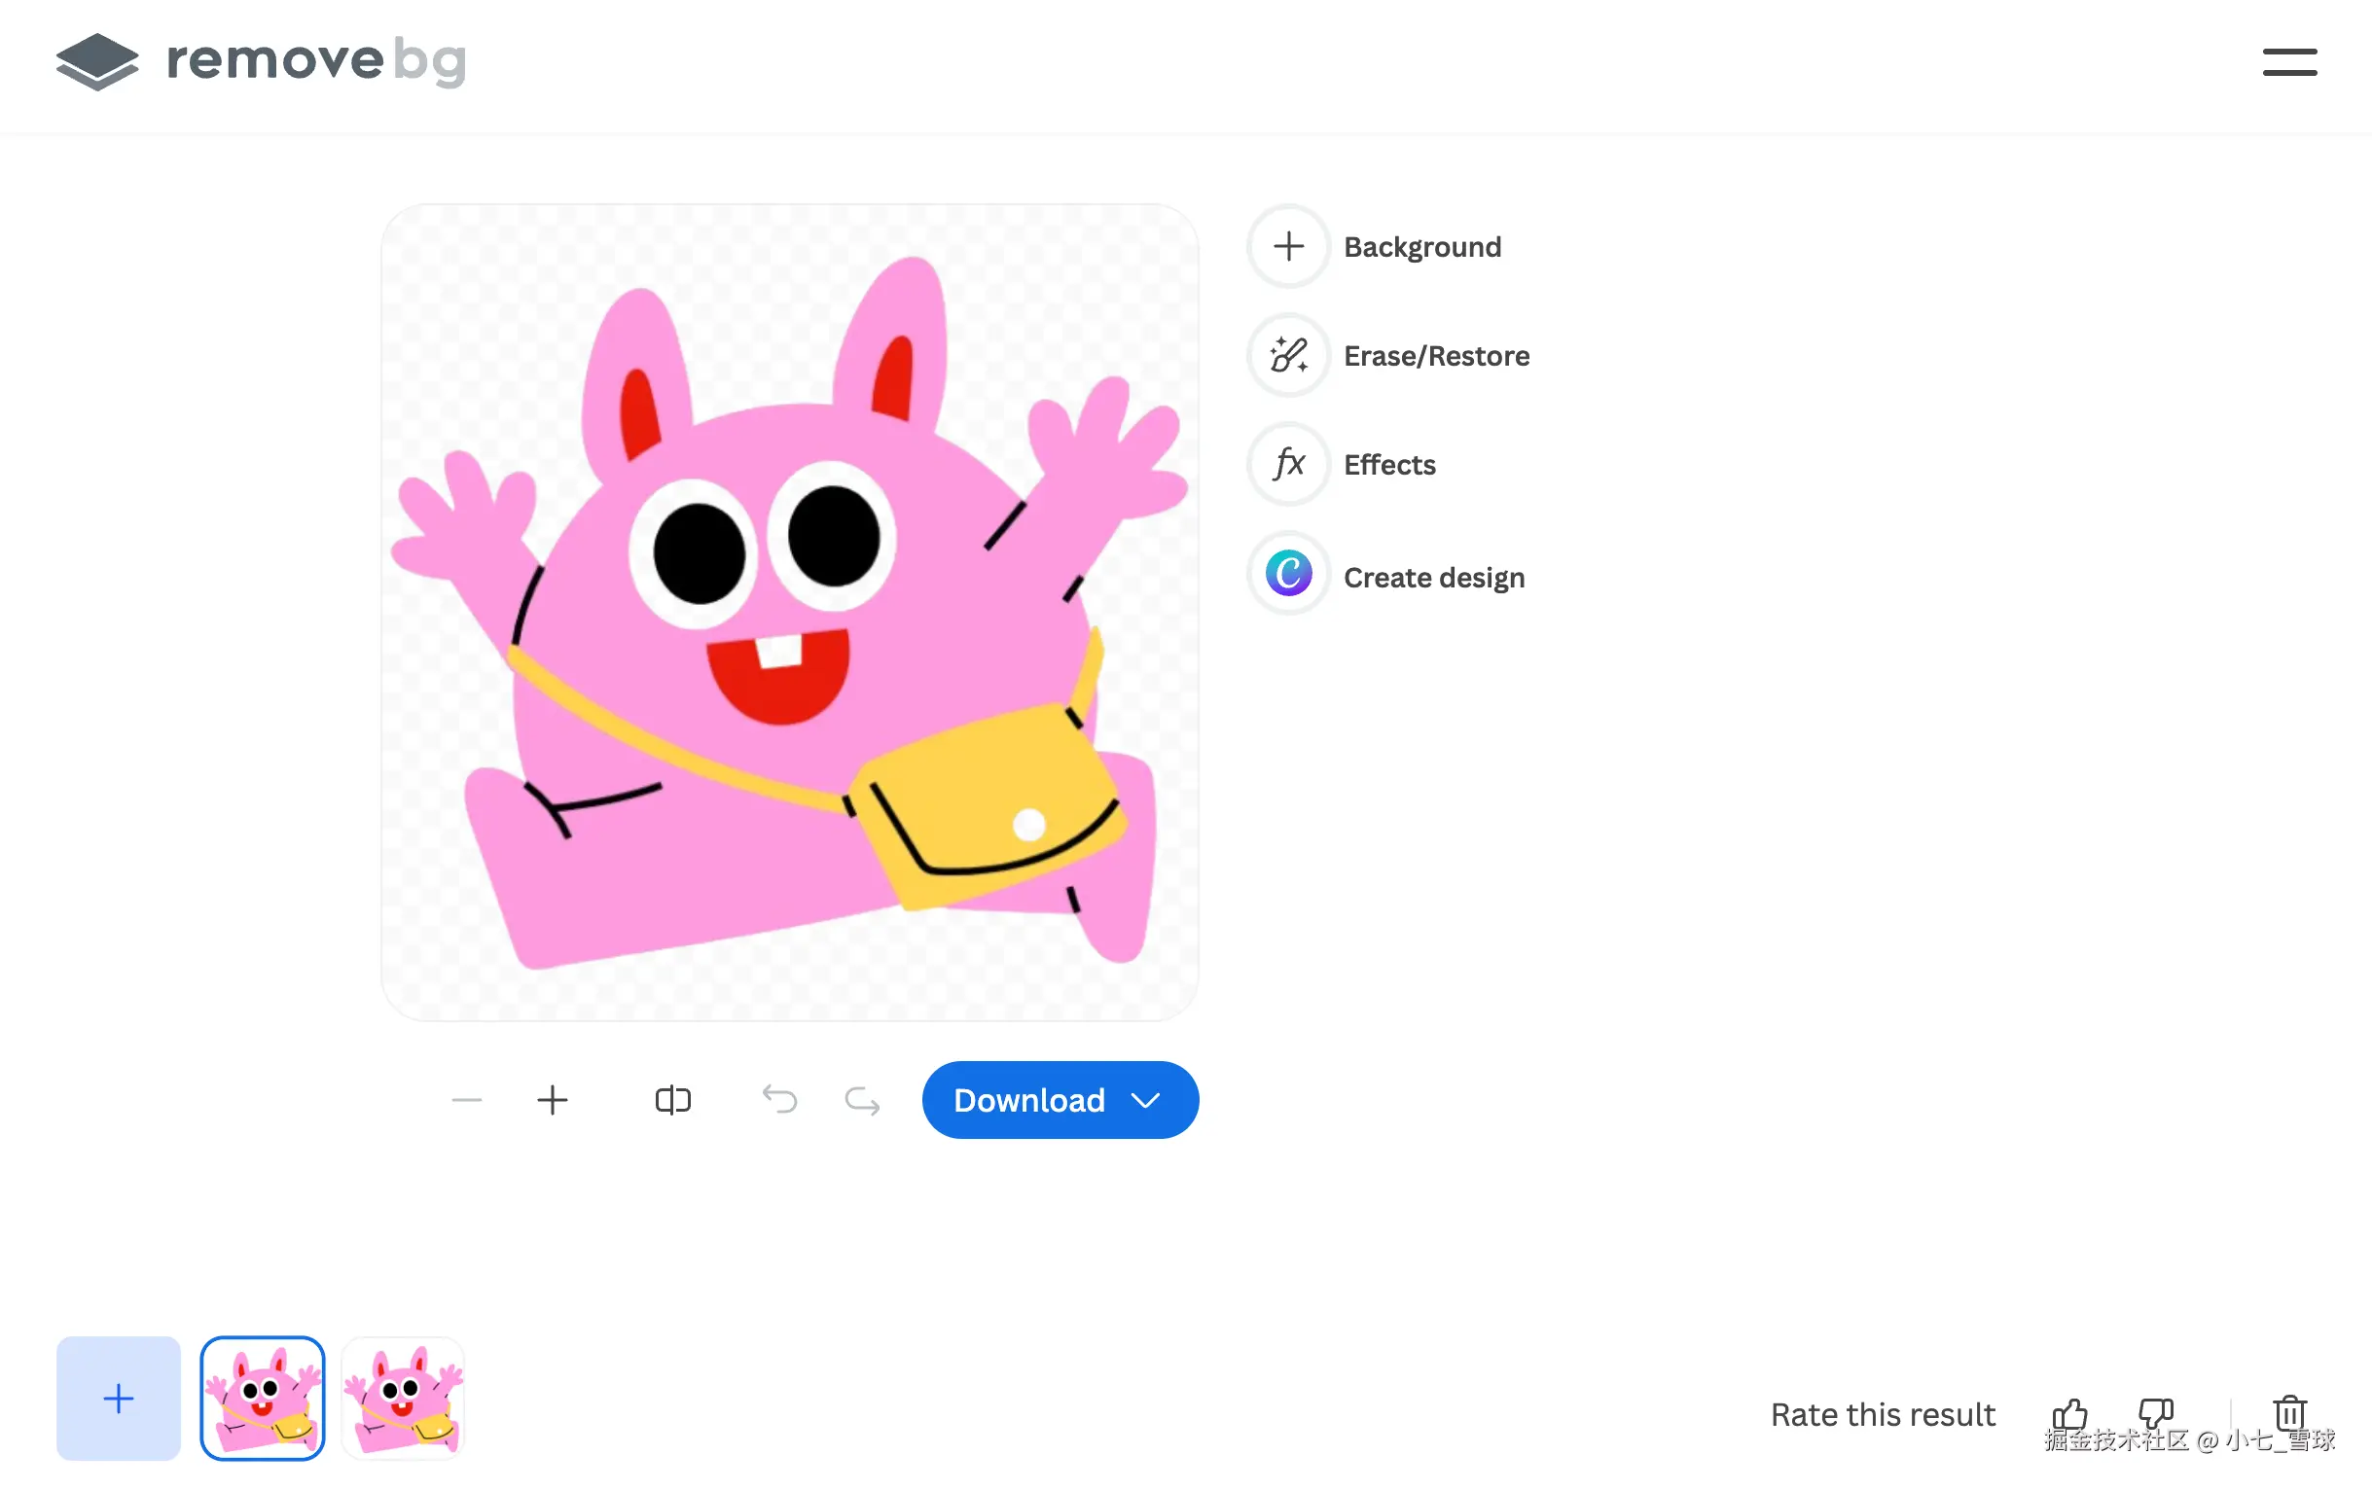Open the hamburger menu
This screenshot has height=1490, width=2372.
pos(2288,61)
